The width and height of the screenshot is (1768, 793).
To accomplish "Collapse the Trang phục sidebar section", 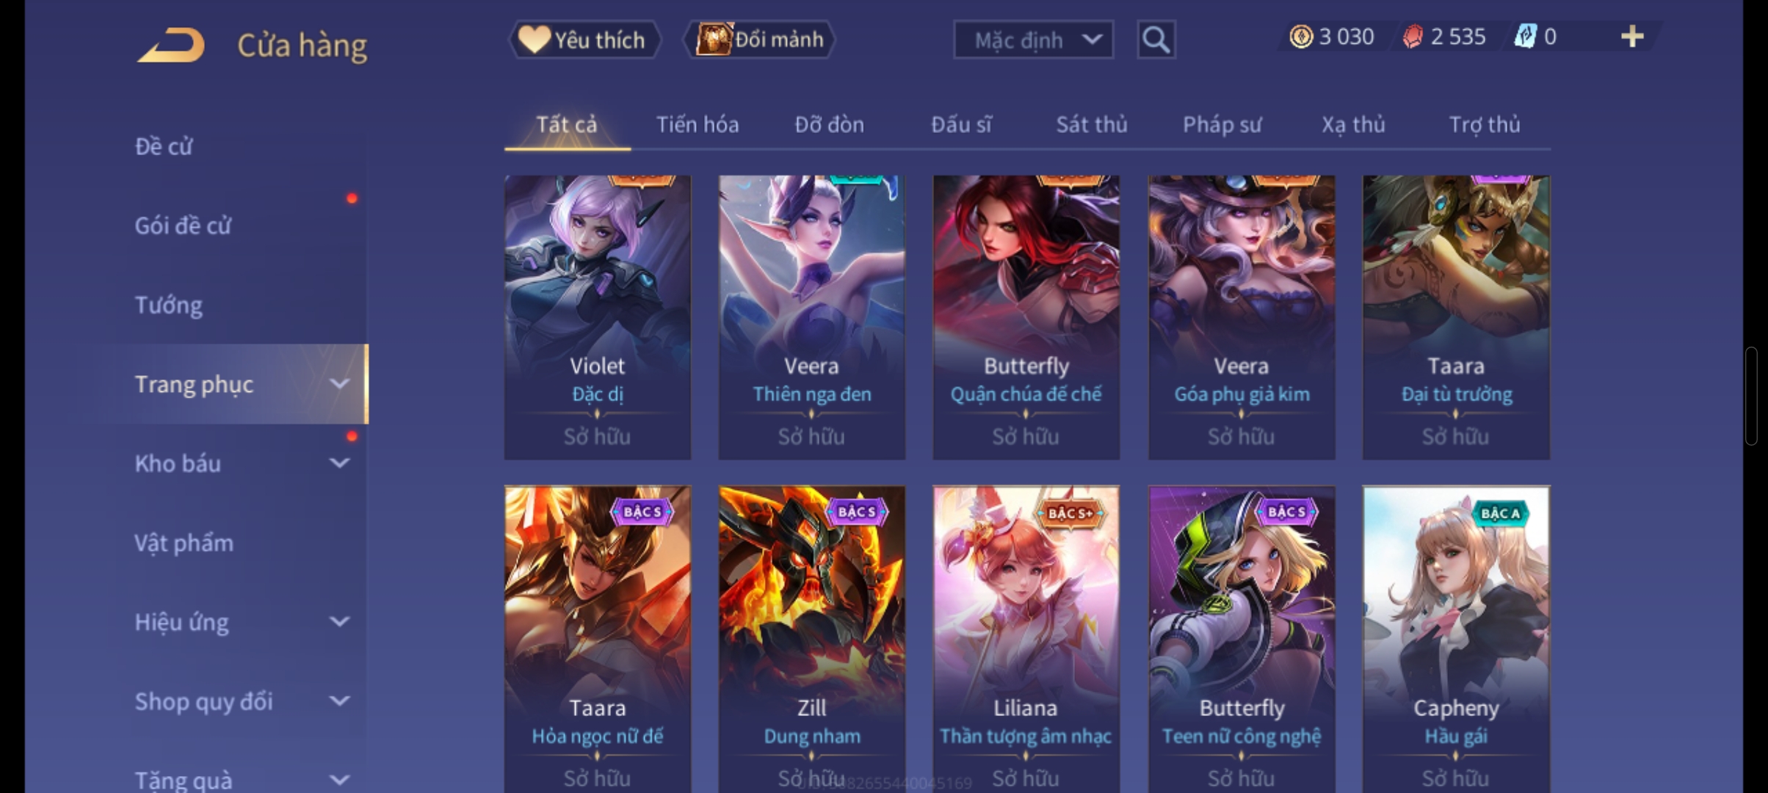I will pos(339,384).
